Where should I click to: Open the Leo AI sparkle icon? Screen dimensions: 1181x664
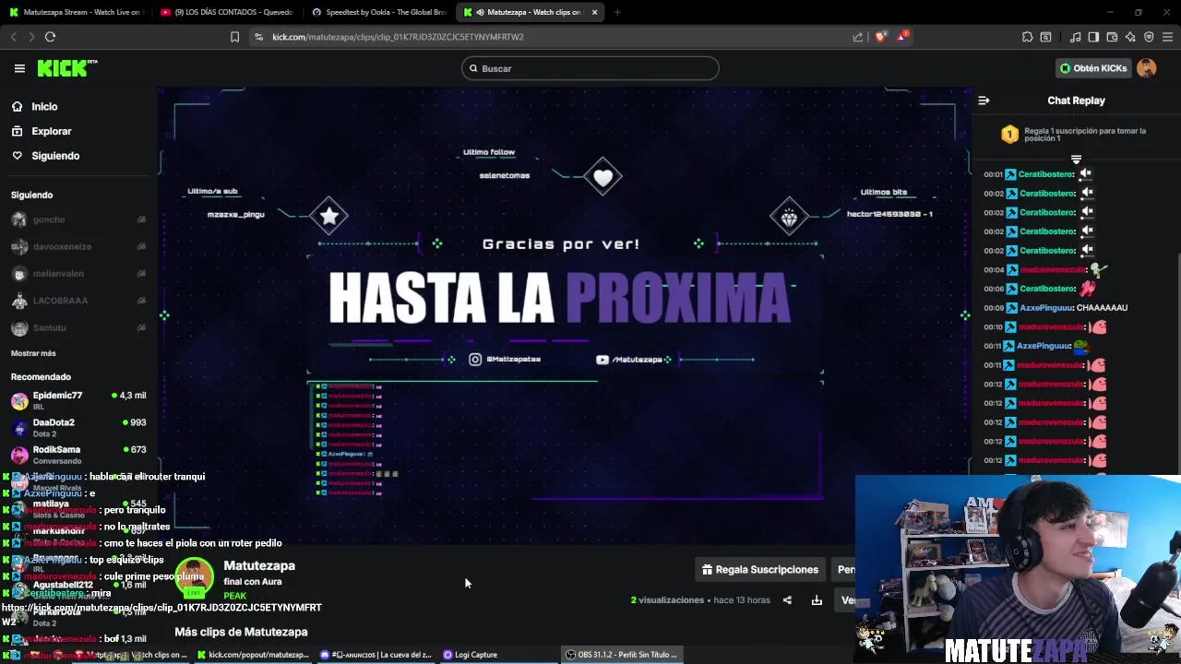[1130, 37]
